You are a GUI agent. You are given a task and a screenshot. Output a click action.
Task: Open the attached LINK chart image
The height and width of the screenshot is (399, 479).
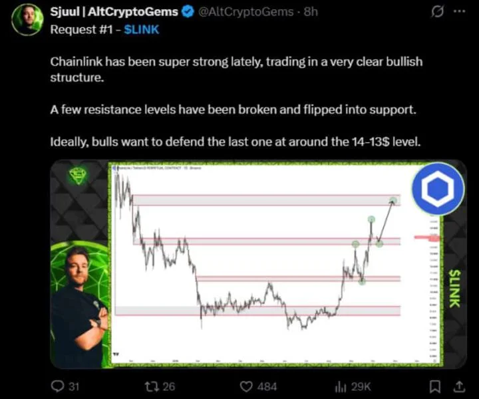pos(258,264)
